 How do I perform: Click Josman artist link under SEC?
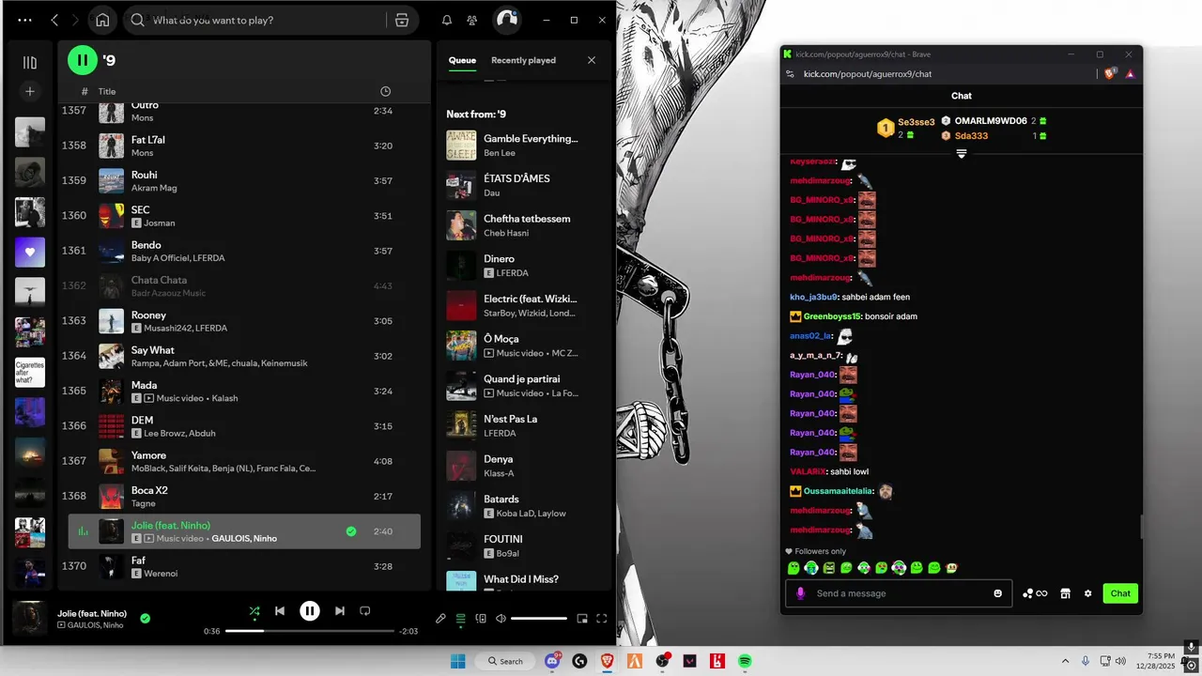[x=160, y=223]
